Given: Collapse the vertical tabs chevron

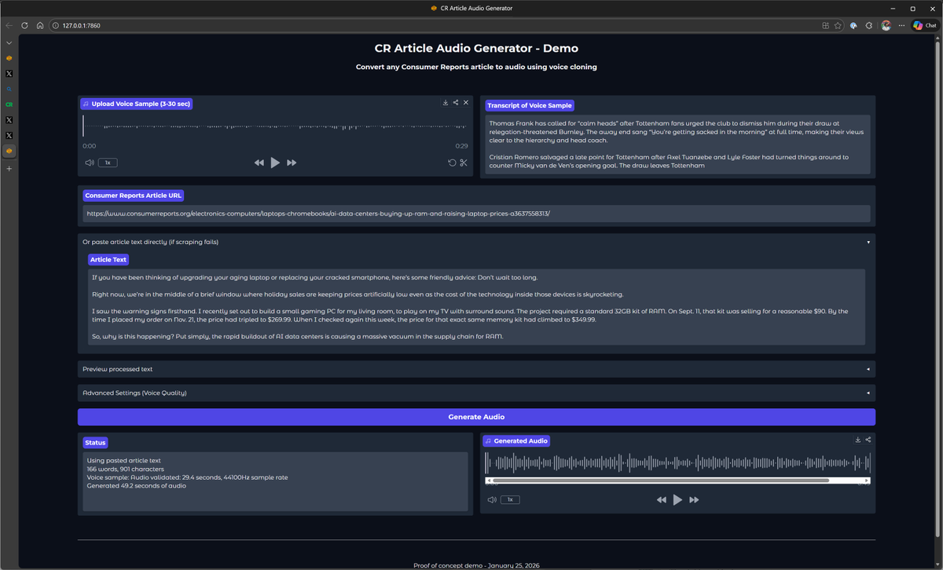Looking at the screenshot, I should [9, 42].
